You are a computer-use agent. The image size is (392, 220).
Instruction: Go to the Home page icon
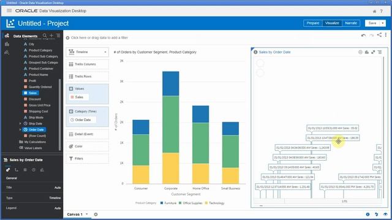tap(374, 11)
